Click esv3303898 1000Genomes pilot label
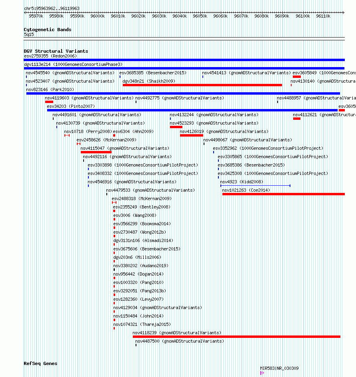The image size is (356, 377). [143, 165]
